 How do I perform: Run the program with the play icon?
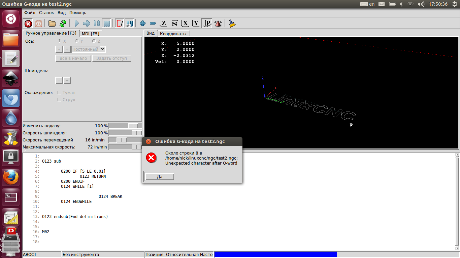[76, 24]
